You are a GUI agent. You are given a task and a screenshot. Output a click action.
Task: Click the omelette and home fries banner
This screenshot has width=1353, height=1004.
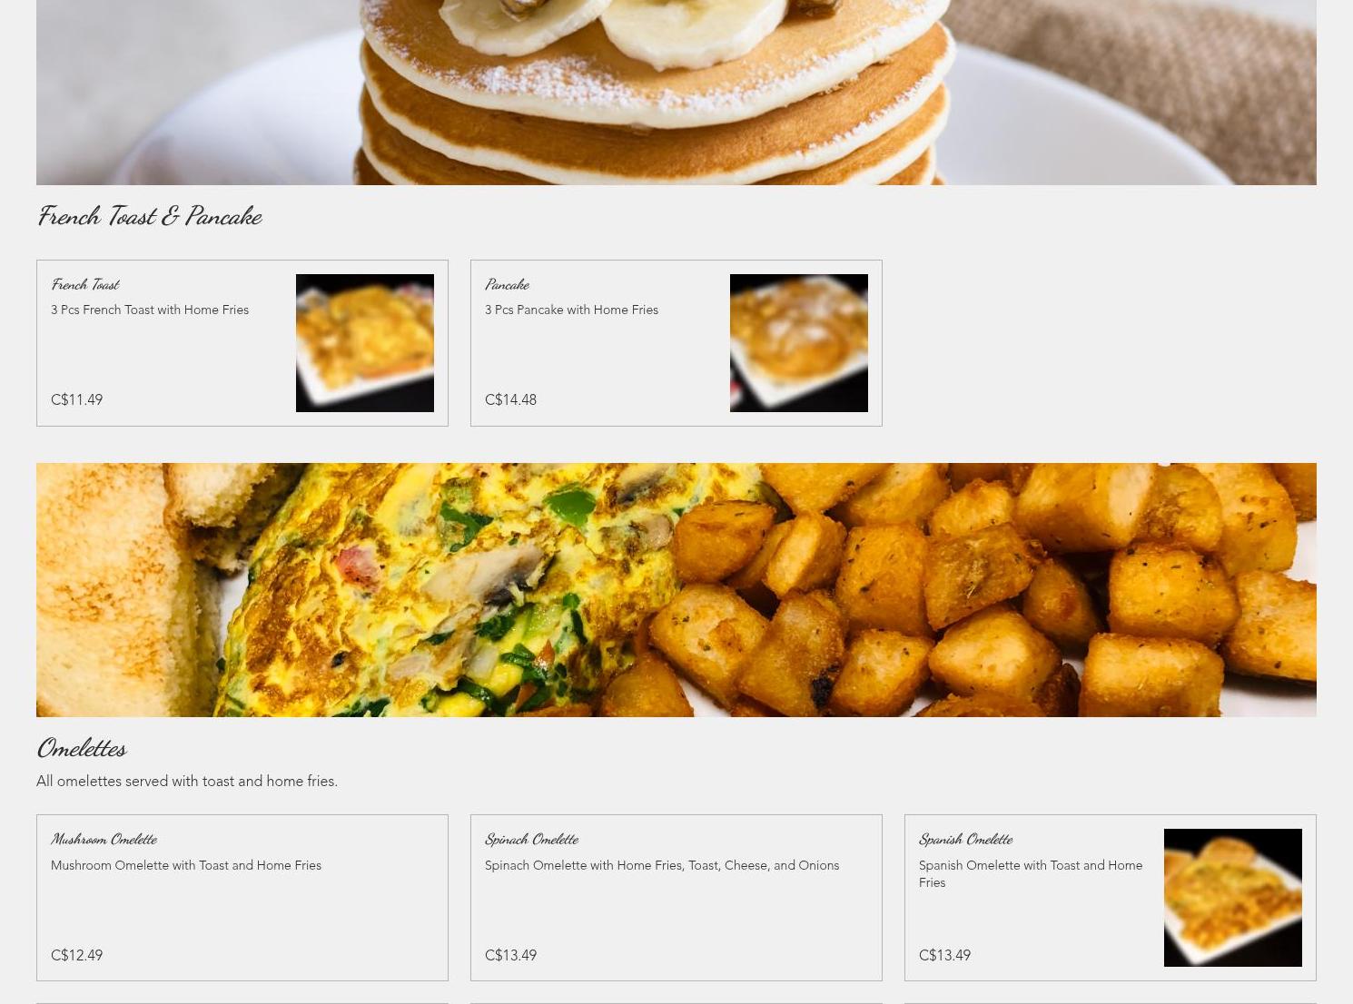tap(676, 590)
